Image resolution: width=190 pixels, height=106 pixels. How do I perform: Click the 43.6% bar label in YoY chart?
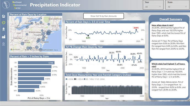(x=139, y=53)
